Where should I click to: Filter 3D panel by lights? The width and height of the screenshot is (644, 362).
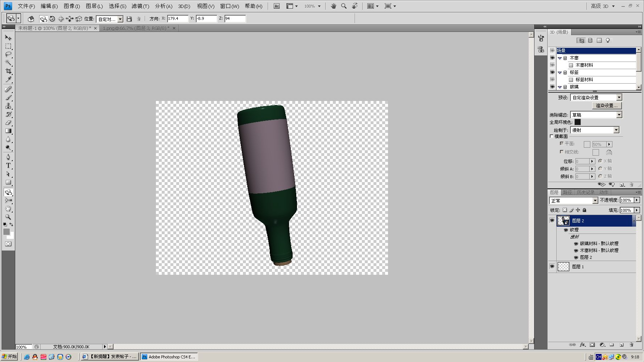pos(608,41)
